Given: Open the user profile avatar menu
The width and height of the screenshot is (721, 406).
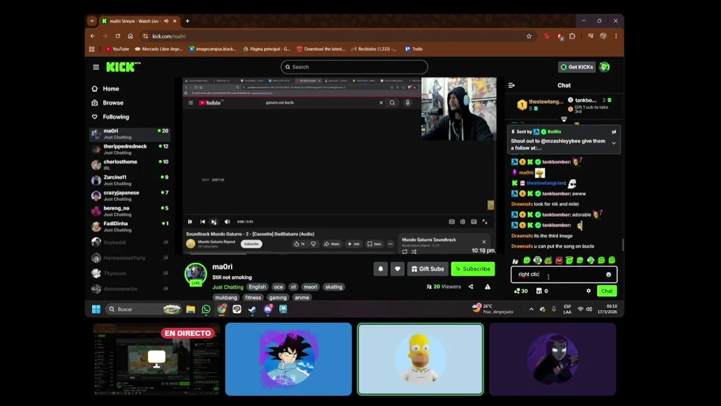Looking at the screenshot, I should [604, 67].
